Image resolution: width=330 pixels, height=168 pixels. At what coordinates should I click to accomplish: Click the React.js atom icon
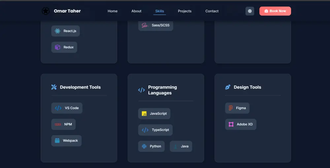click(x=57, y=31)
